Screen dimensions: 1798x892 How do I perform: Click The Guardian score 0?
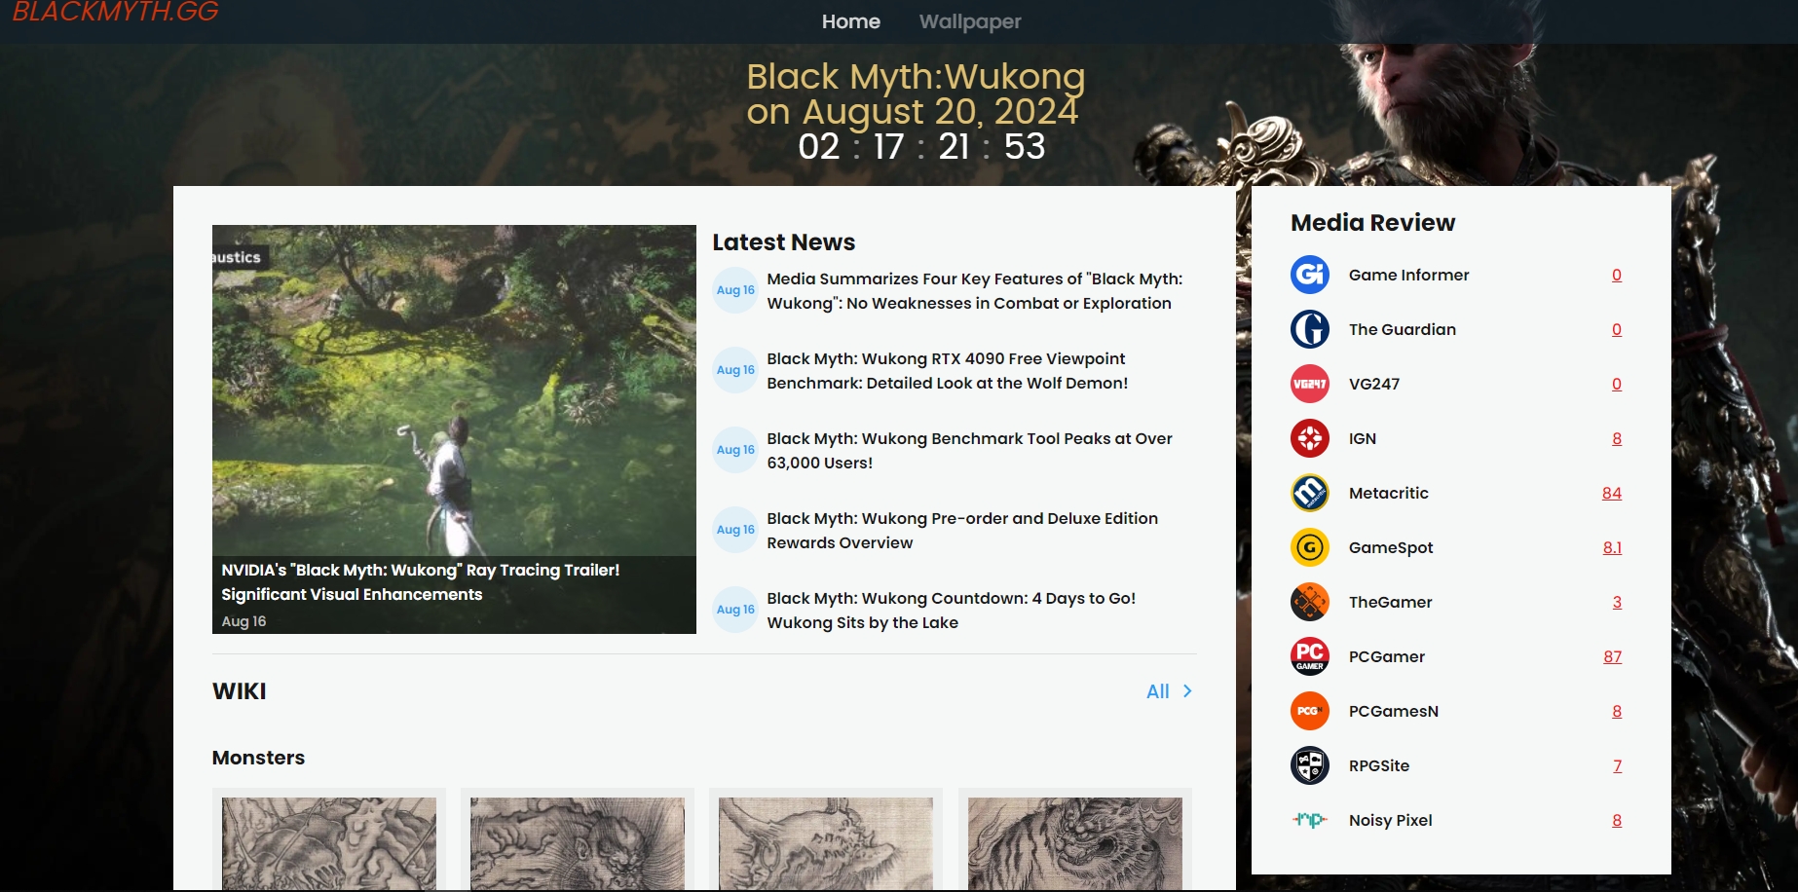[x=1617, y=329]
